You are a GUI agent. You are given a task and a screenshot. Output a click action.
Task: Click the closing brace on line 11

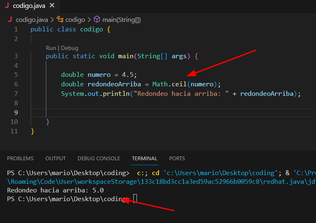click(33, 132)
